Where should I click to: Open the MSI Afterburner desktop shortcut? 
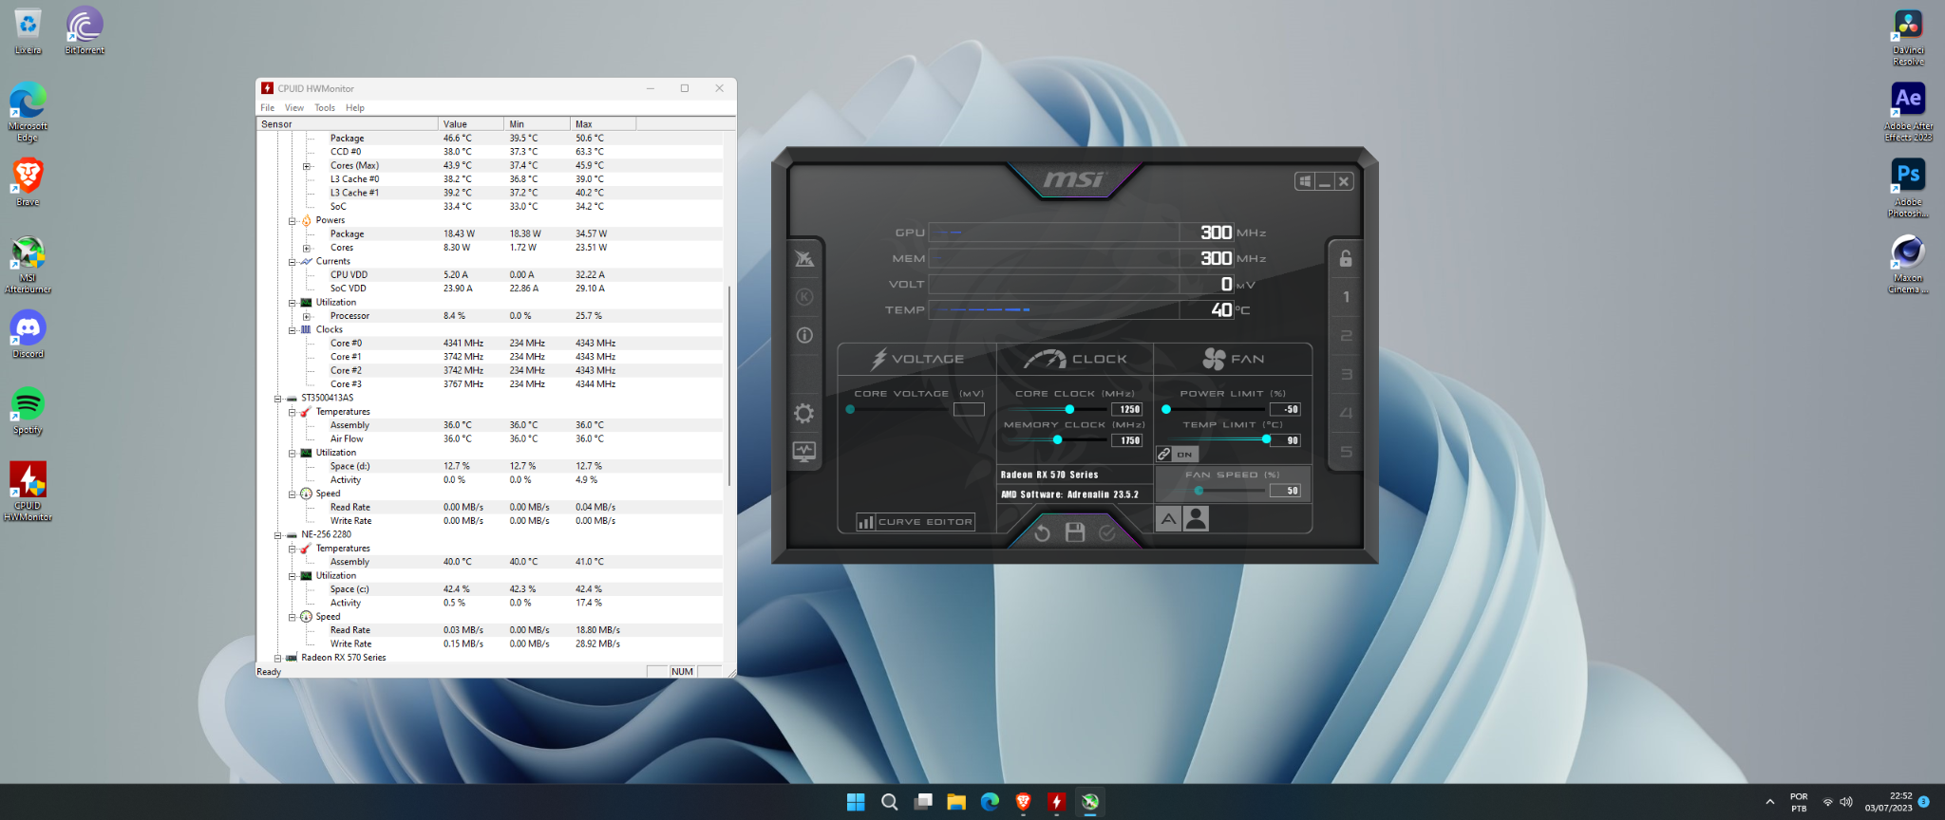click(28, 265)
